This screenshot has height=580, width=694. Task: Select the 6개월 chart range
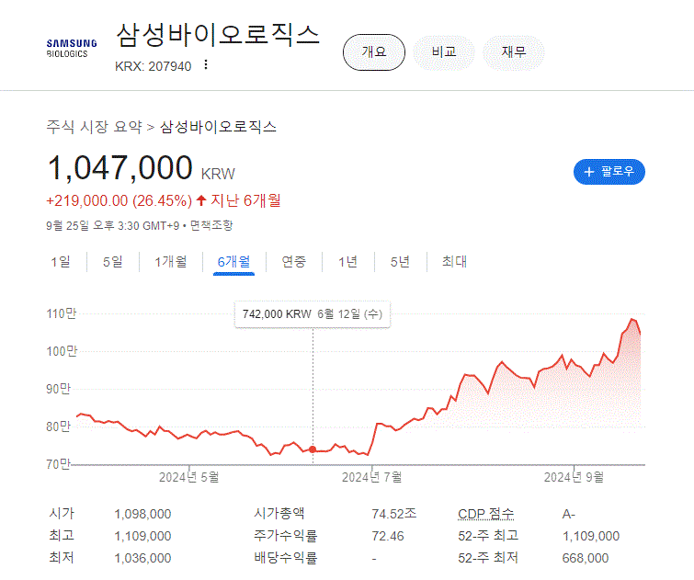(x=233, y=262)
